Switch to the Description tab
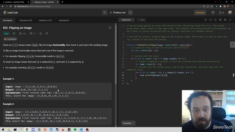The width and height of the screenshot is (235, 132). pos(8,21)
